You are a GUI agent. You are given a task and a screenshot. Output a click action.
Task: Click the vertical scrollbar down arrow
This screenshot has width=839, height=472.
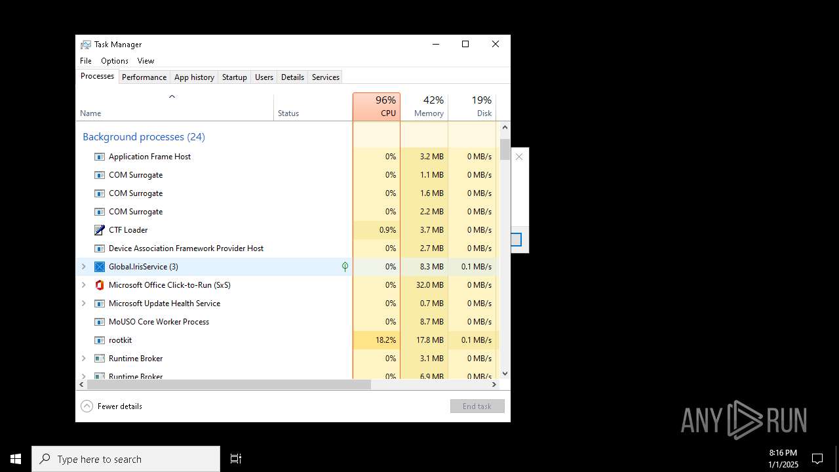[505, 374]
